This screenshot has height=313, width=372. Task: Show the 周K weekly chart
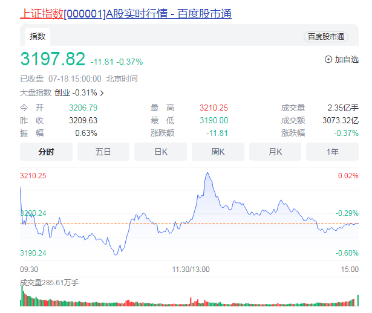(218, 152)
